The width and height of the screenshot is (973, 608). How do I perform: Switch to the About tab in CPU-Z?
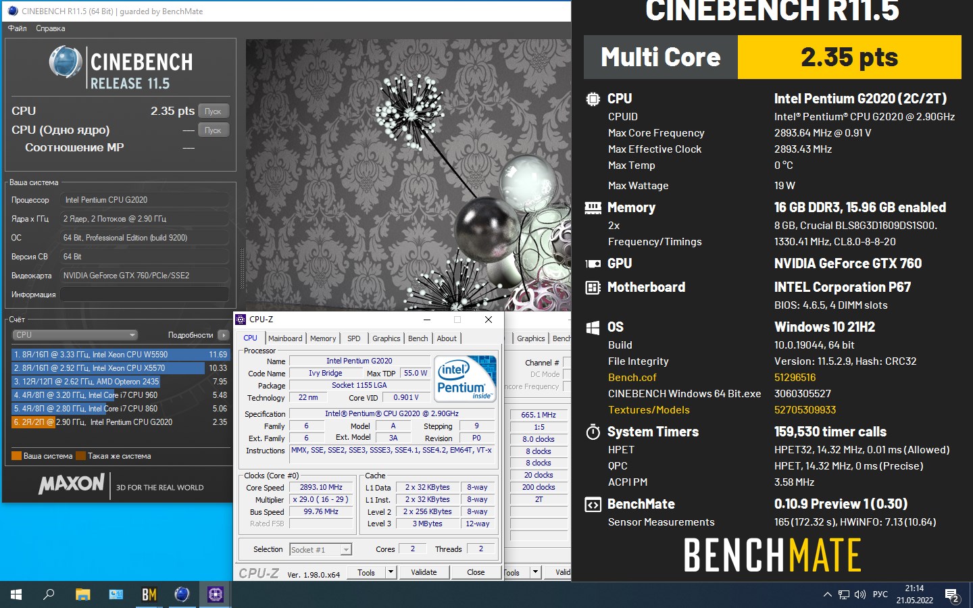click(447, 338)
